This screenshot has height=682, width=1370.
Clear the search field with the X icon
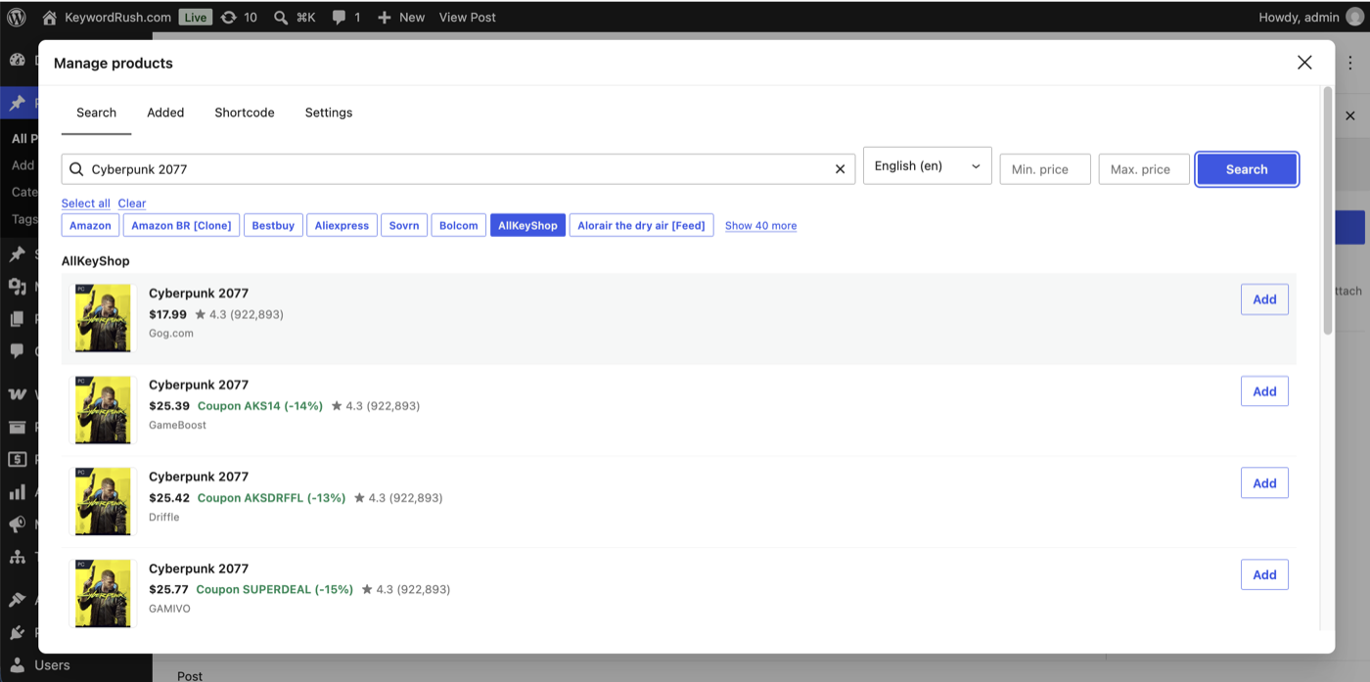[840, 168]
